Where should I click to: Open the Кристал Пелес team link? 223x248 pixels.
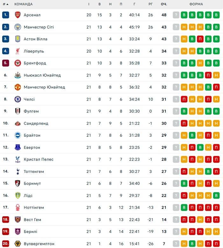(38, 160)
